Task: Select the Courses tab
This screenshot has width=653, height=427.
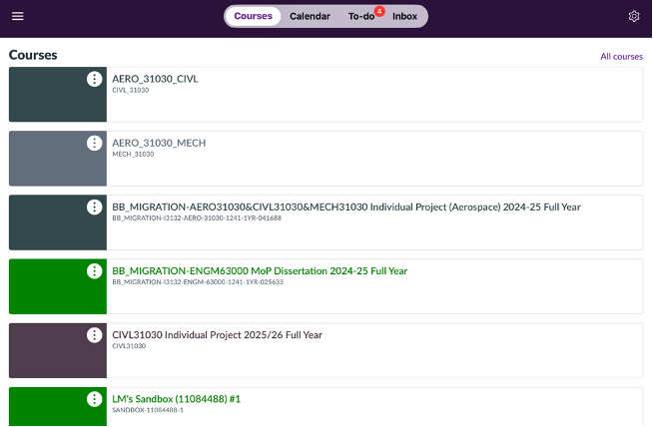Action: [x=253, y=17]
